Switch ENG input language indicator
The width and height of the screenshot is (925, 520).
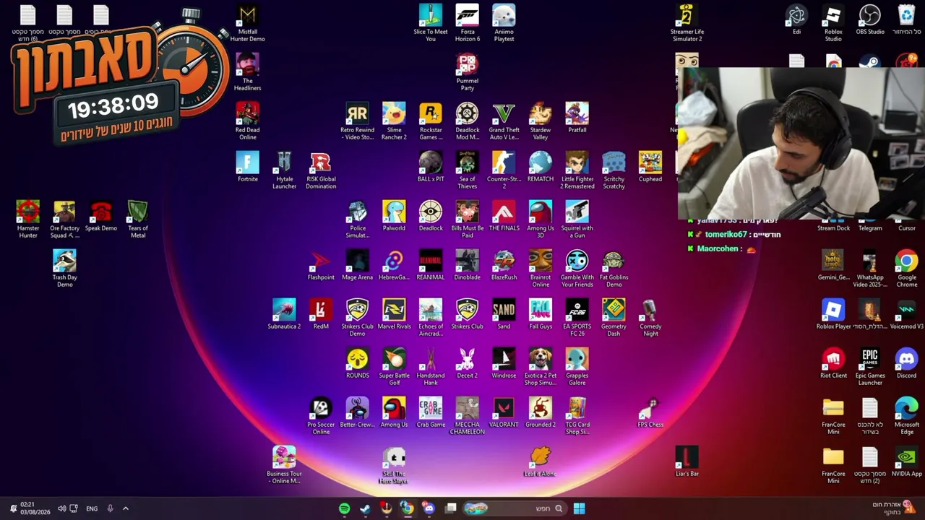coord(92,508)
